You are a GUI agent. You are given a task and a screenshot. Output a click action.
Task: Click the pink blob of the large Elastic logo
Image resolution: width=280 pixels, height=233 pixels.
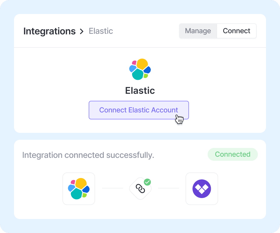[x=134, y=63]
